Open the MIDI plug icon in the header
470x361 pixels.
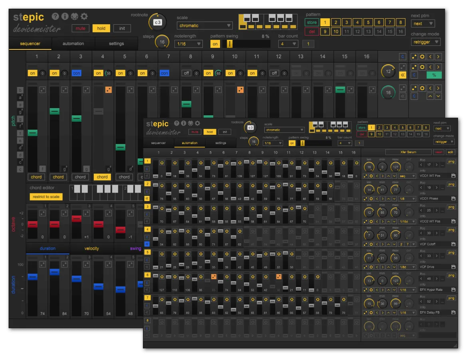(x=190, y=123)
